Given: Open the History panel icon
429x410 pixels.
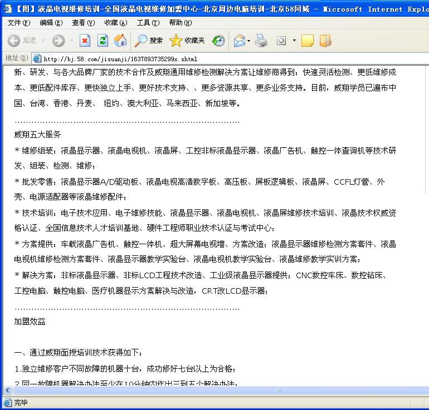Looking at the screenshot, I should [218, 41].
